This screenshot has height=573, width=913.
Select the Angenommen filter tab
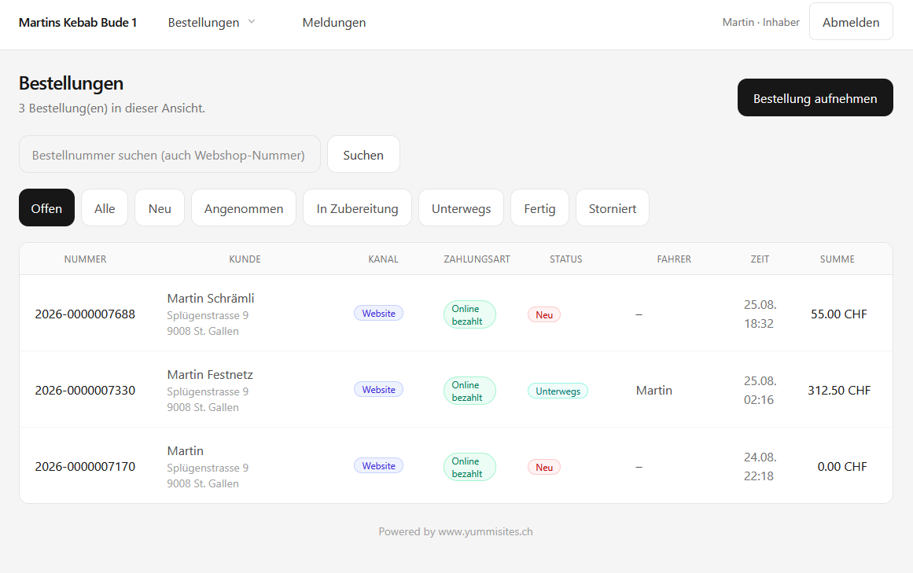244,208
